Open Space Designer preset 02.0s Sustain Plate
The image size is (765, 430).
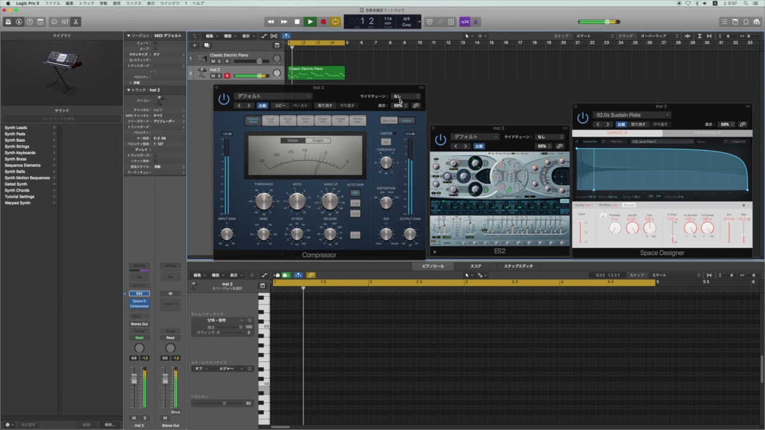632,115
